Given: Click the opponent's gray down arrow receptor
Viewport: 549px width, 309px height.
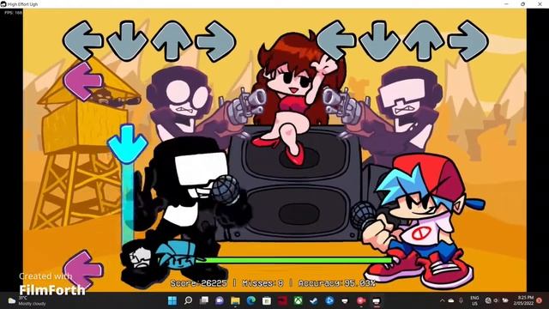Looking at the screenshot, I should 128,41.
